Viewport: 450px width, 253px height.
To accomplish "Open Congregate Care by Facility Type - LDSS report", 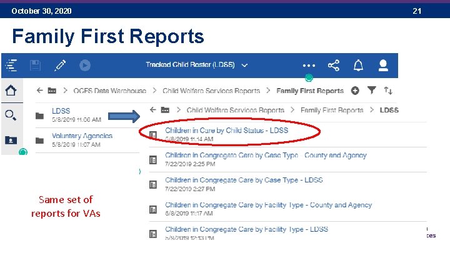I will 246,229.
